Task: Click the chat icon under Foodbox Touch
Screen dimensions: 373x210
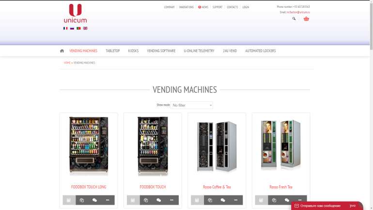Action: coord(159,200)
